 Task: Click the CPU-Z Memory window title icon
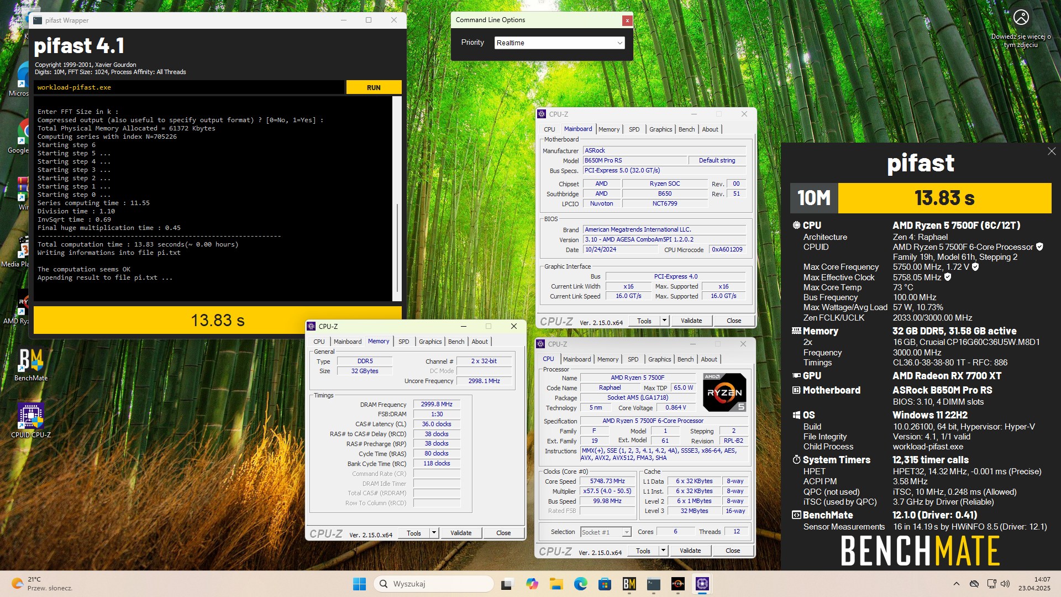(311, 326)
